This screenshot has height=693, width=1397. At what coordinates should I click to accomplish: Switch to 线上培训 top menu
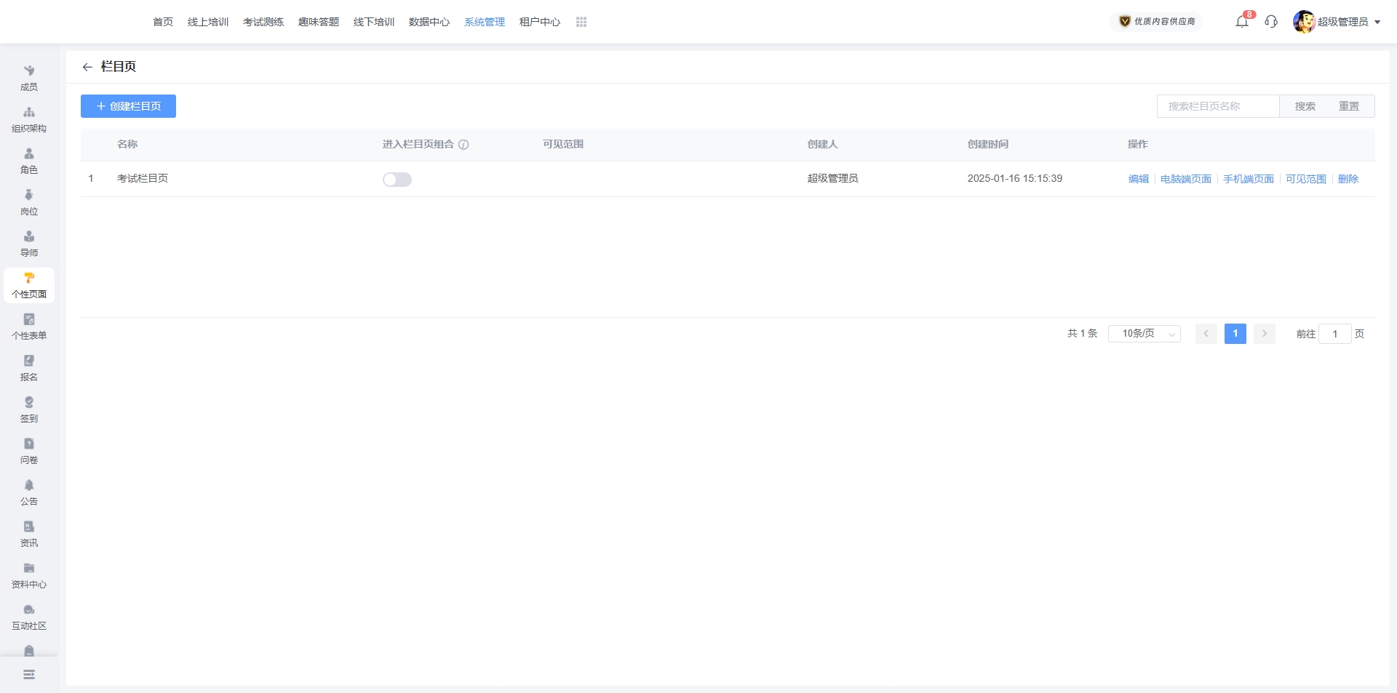208,22
